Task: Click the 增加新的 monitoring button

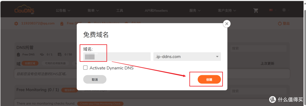Action: pyautogui.click(x=69, y=90)
